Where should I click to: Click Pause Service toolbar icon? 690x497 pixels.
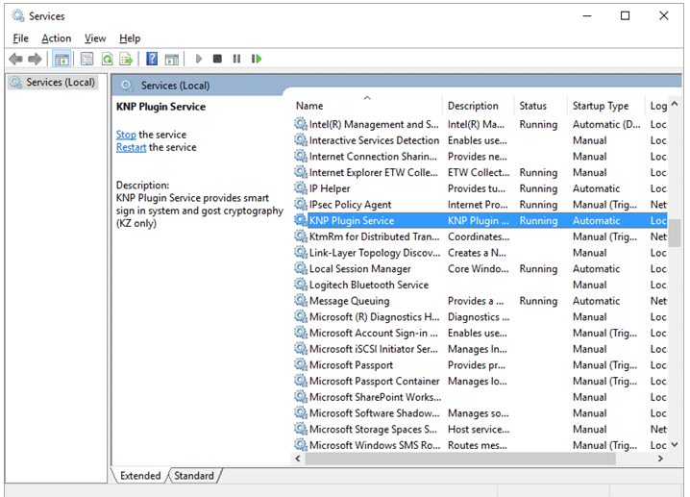point(236,59)
